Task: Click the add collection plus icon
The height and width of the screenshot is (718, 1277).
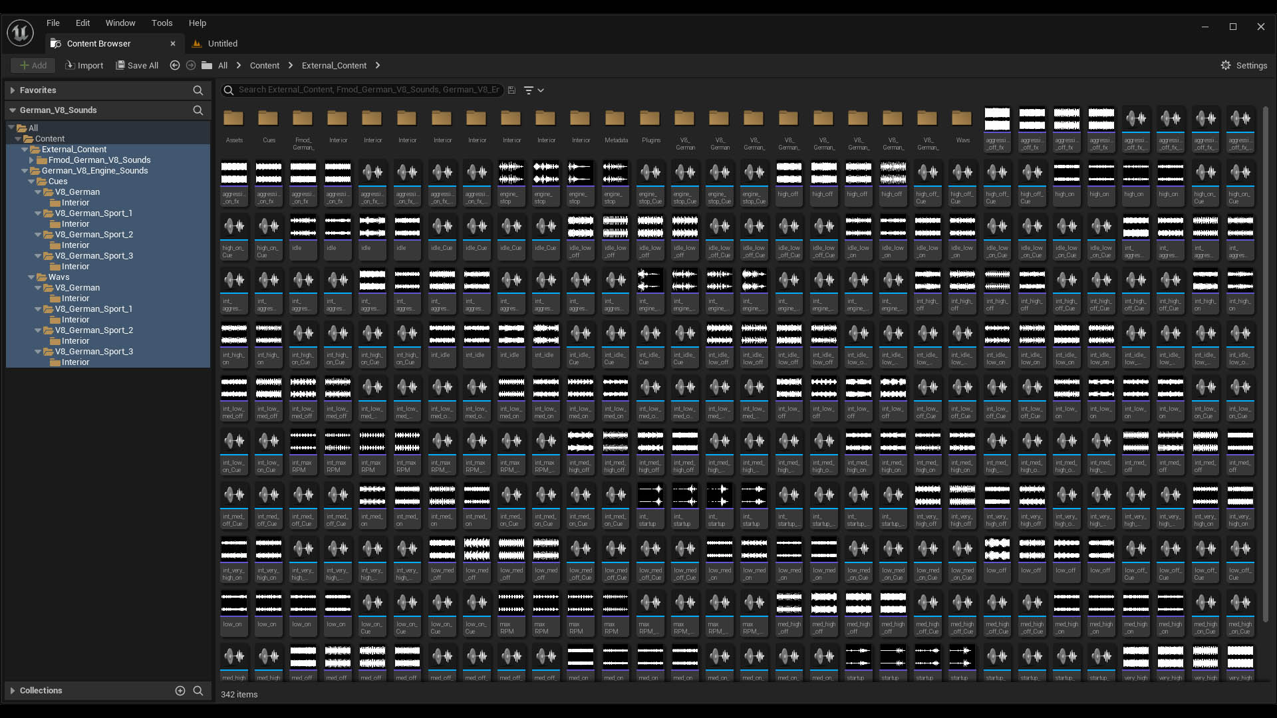Action: [180, 691]
